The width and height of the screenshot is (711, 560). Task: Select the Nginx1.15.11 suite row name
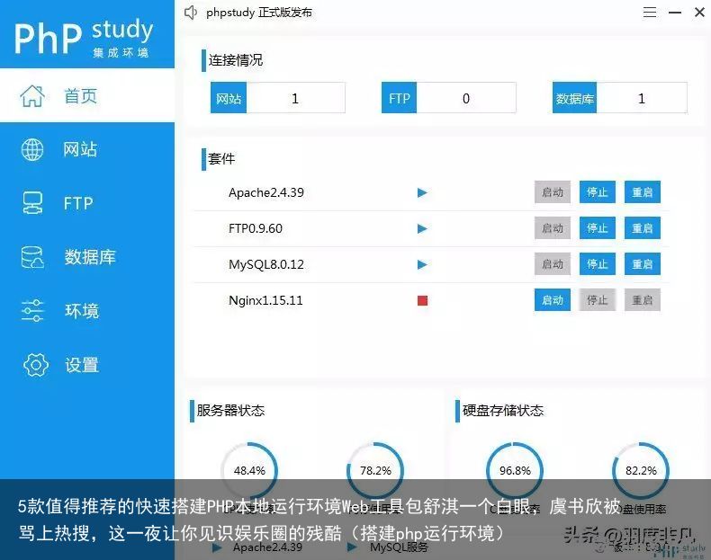click(265, 300)
